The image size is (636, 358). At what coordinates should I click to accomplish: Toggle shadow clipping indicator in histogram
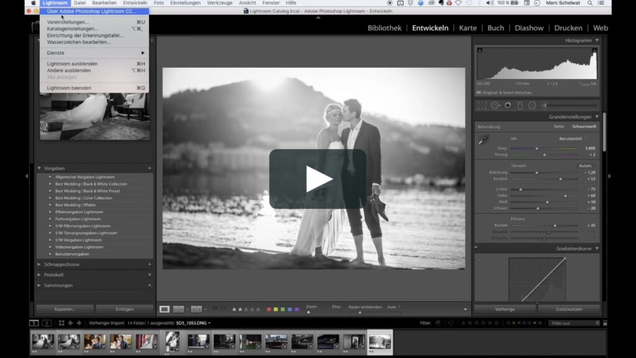coord(479,50)
